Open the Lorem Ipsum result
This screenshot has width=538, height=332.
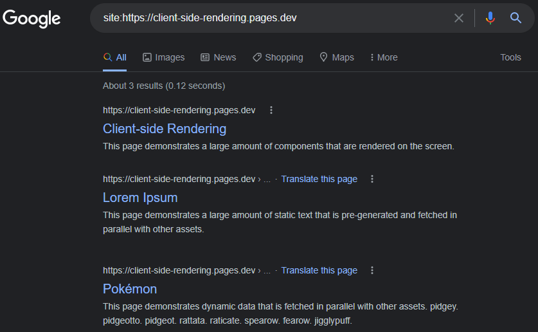[x=140, y=198]
